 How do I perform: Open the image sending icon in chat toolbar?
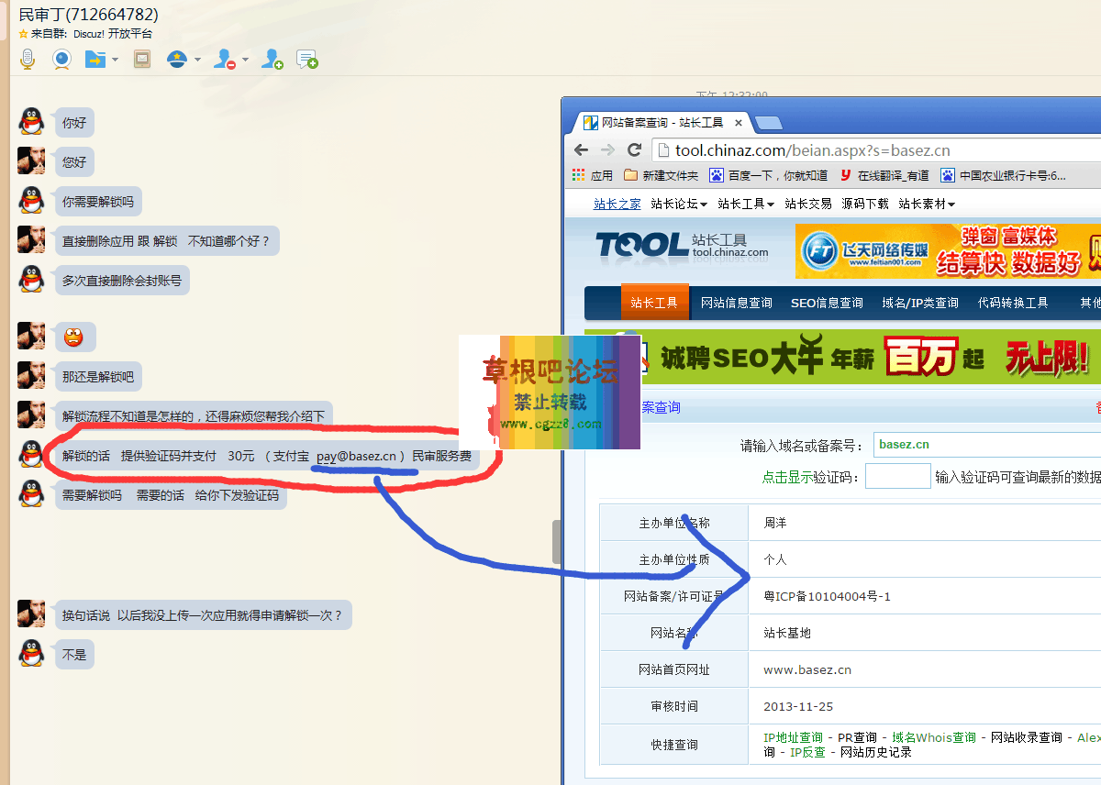point(141,59)
